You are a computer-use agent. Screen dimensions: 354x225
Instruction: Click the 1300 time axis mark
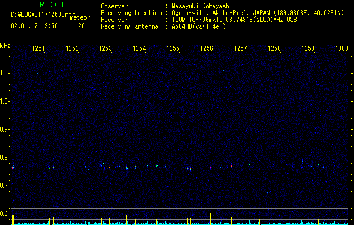click(x=342, y=48)
